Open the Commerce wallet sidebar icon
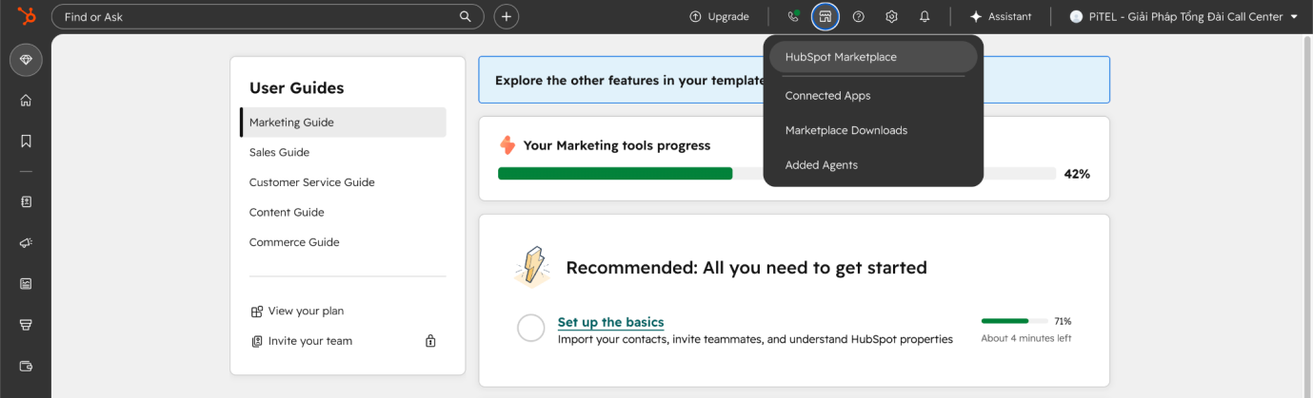 pyautogui.click(x=26, y=365)
